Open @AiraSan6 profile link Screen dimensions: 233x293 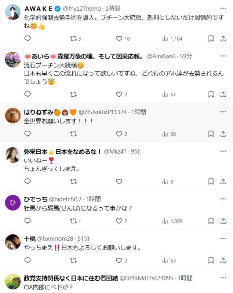161,56
